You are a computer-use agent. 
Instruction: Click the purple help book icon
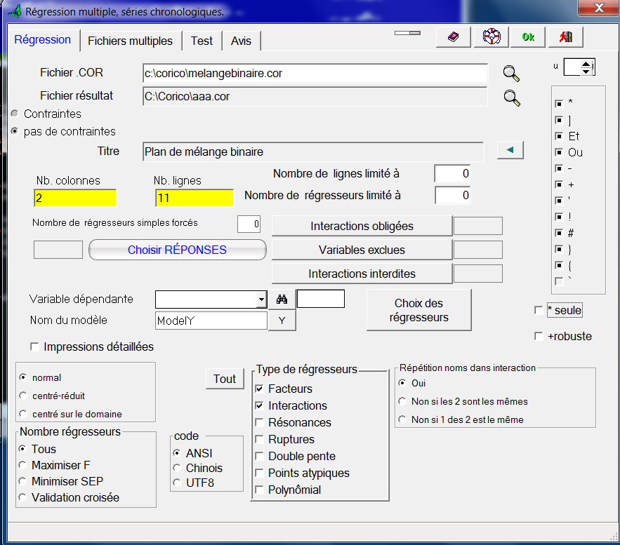point(453,37)
